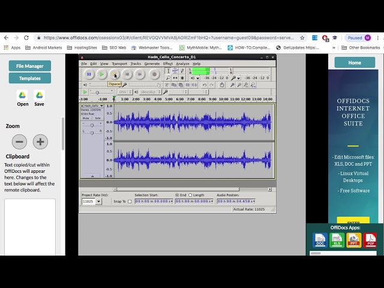Skip to start of the track
384x288 pixels.
click(x=127, y=74)
